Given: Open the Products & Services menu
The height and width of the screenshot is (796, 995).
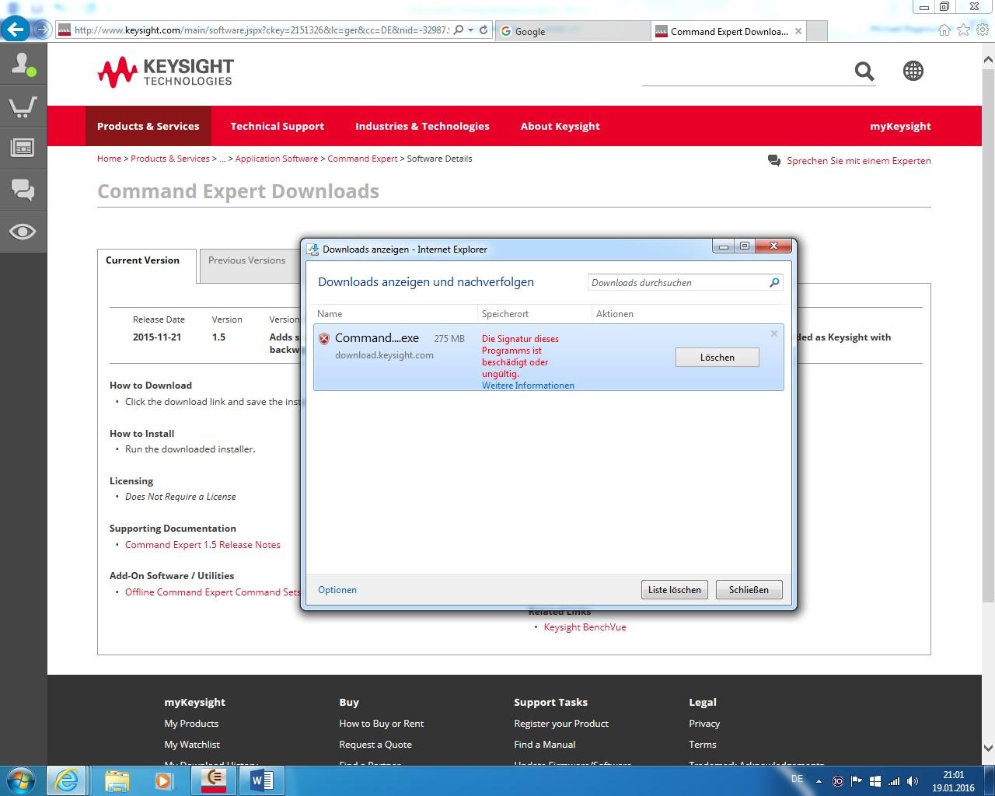Looking at the screenshot, I should tap(148, 126).
